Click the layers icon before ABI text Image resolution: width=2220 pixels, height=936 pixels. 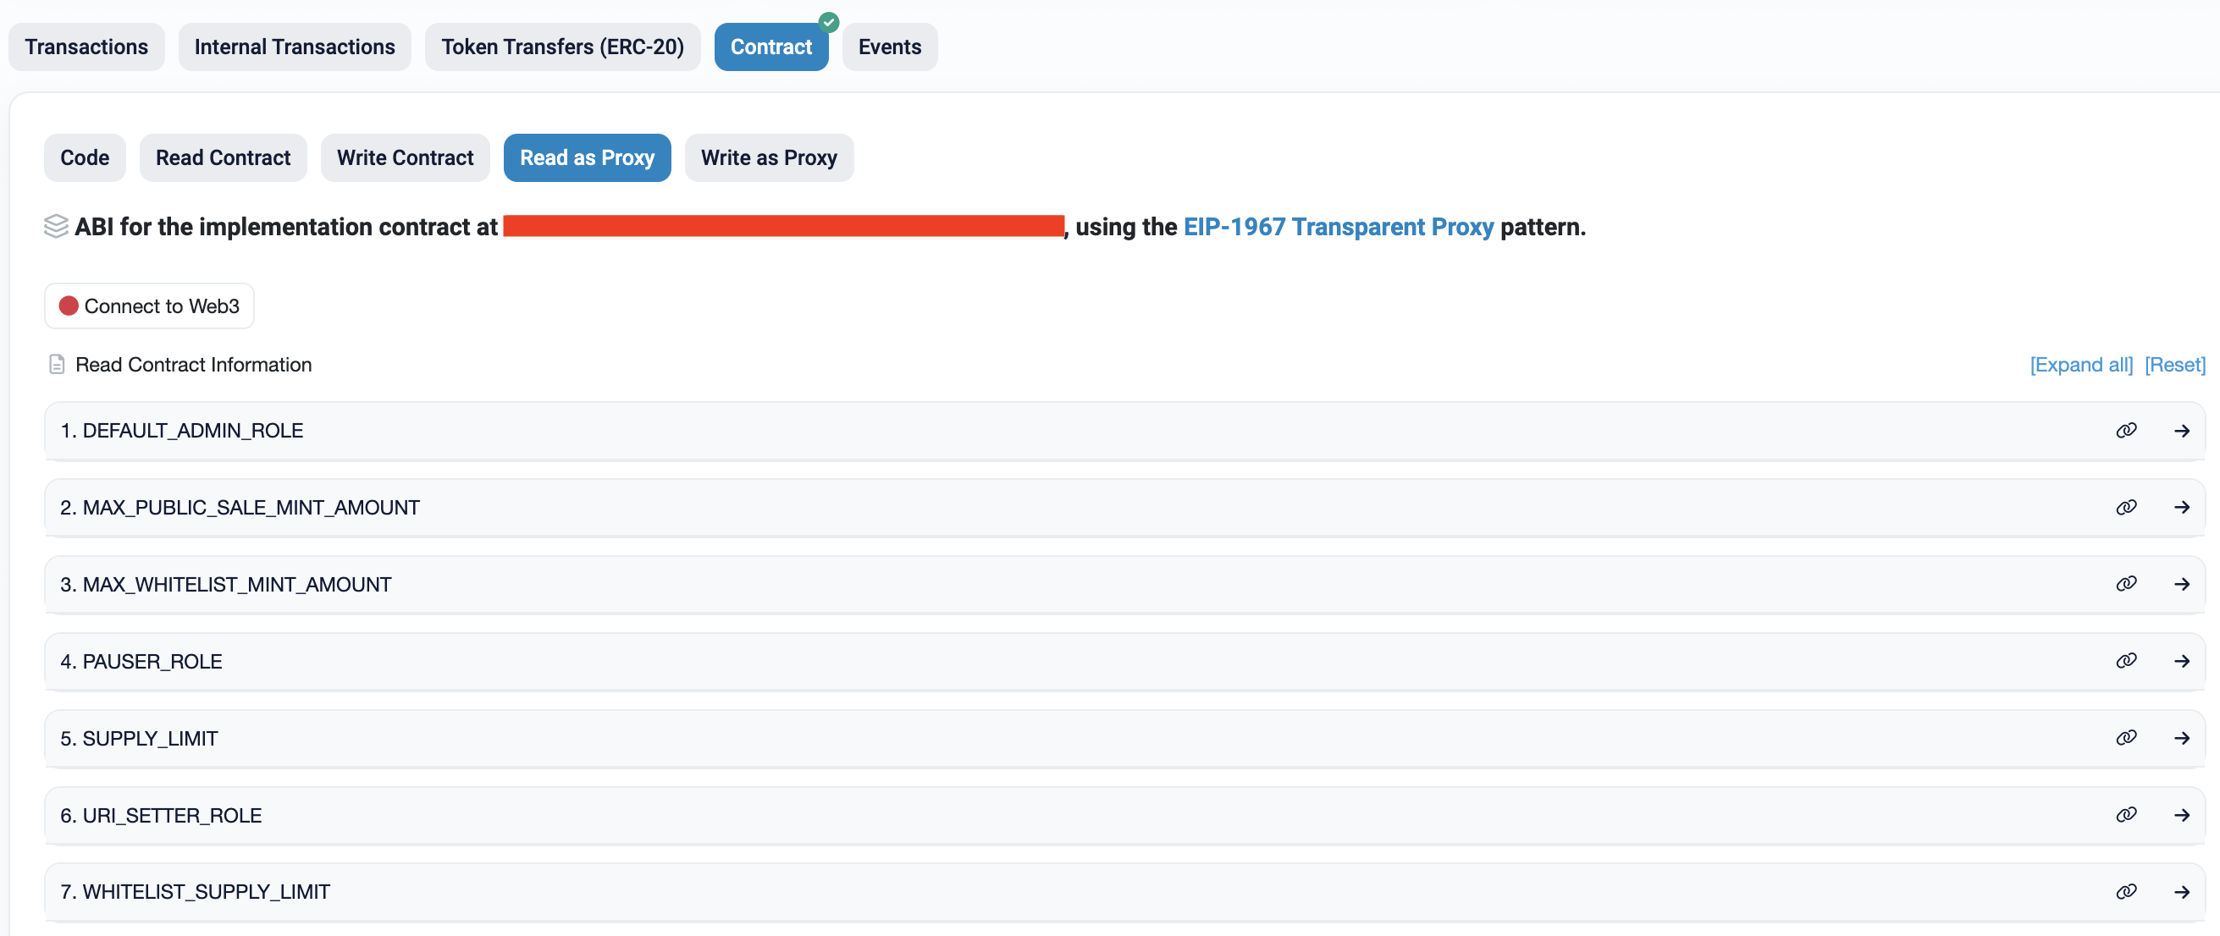click(x=56, y=227)
